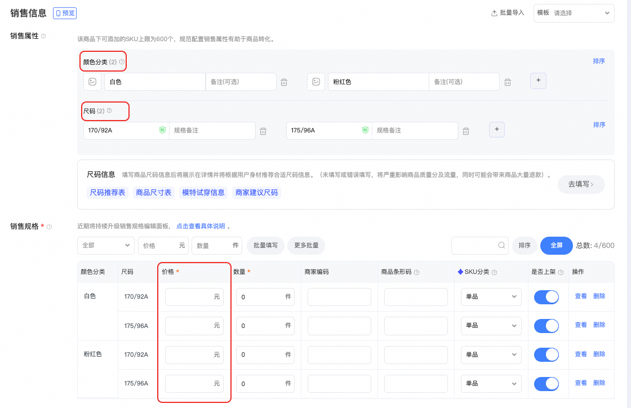Click 商品条形码 field for 粉红色 175/96A
Screen dimensions: 631x408
416,384
